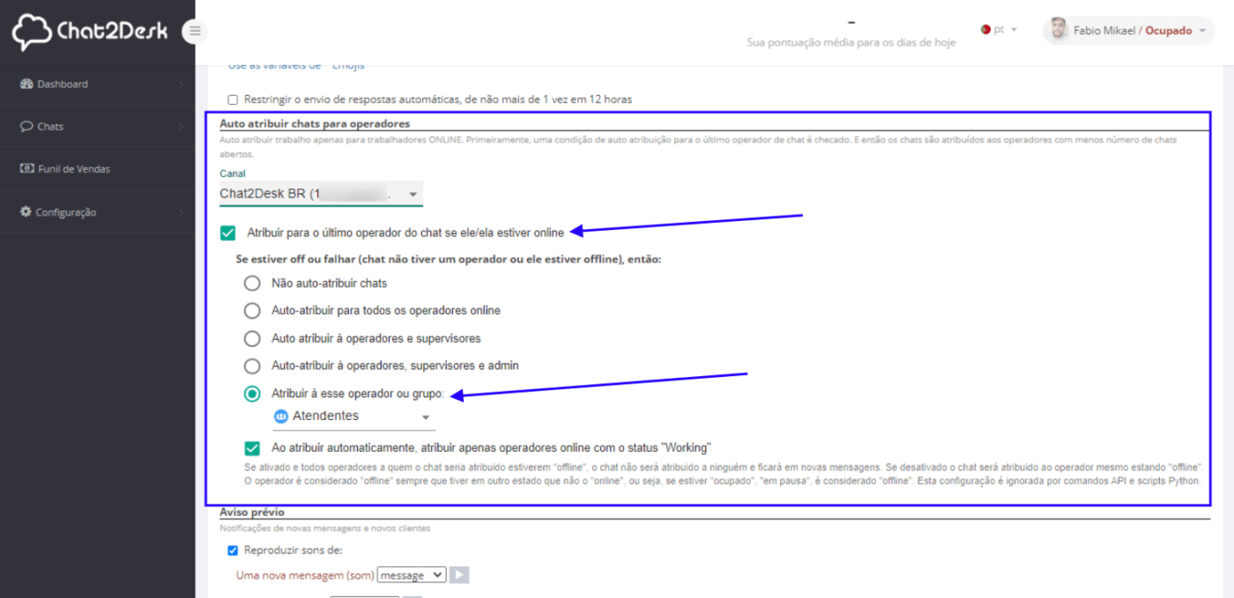Select Auto-atribuir para todos os operadores online
The height and width of the screenshot is (598, 1234).
pos(252,311)
